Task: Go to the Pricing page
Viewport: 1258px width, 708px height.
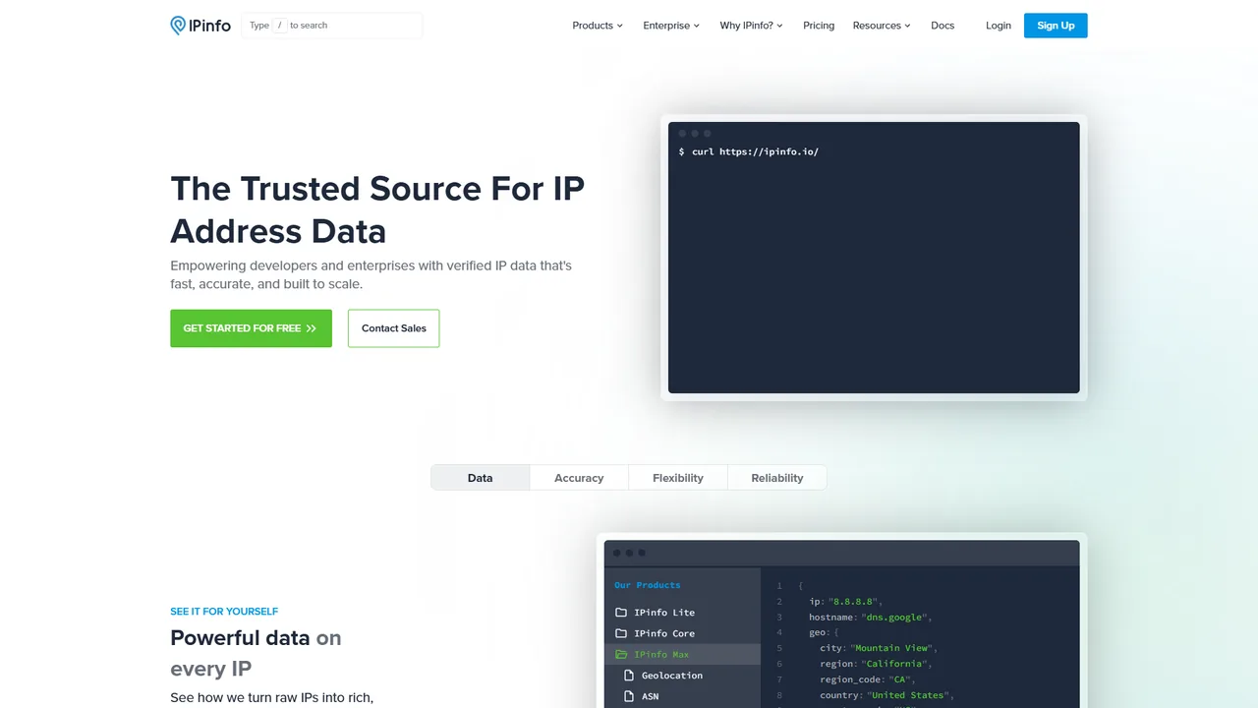Action: (819, 26)
